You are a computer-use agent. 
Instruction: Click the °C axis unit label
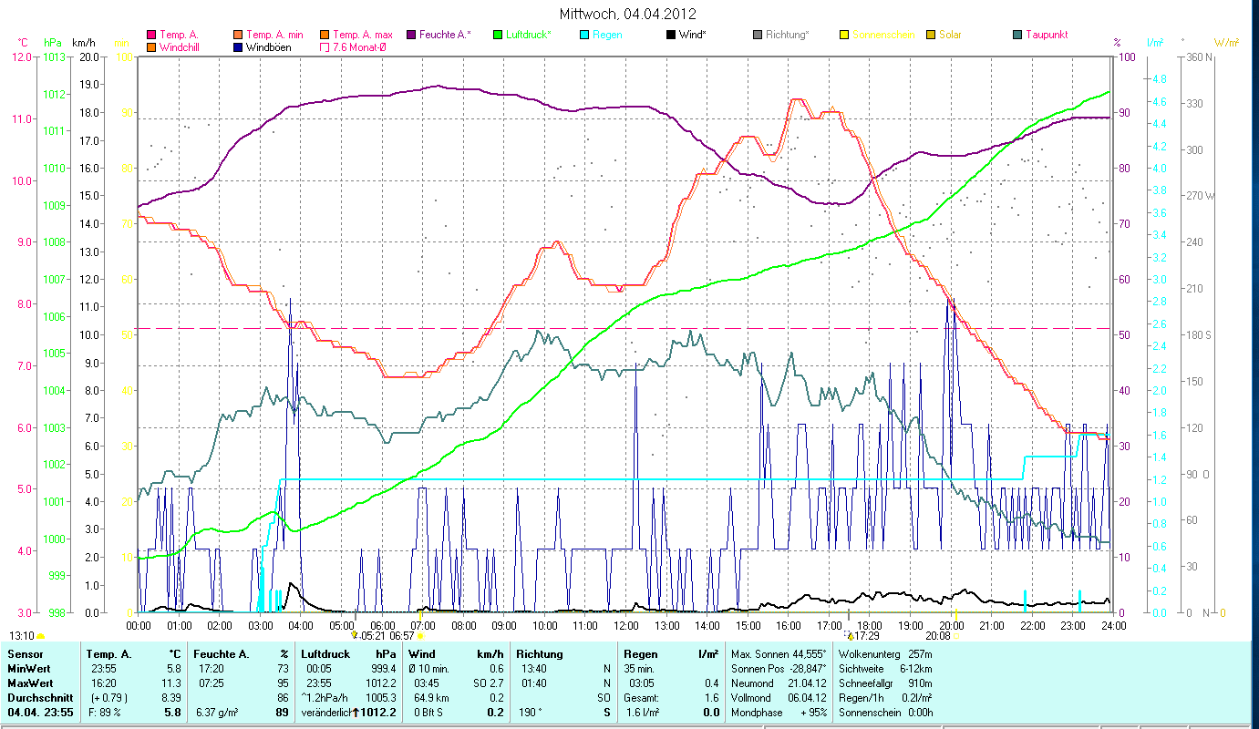pyautogui.click(x=24, y=43)
